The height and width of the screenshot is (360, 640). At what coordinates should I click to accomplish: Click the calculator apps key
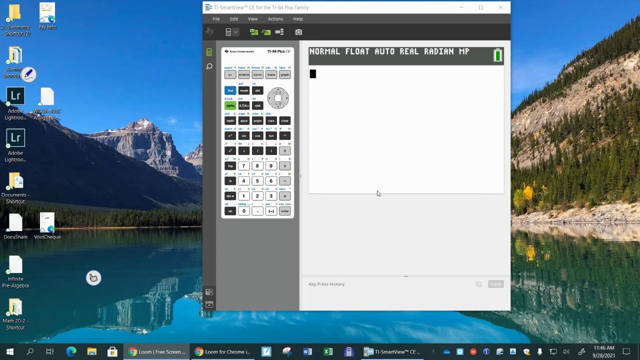[243, 120]
